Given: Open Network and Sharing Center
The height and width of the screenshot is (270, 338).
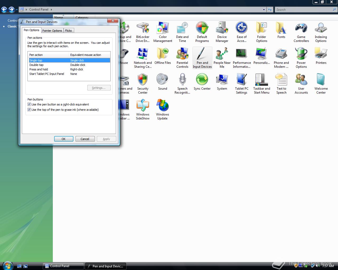Looking at the screenshot, I should tap(143, 58).
